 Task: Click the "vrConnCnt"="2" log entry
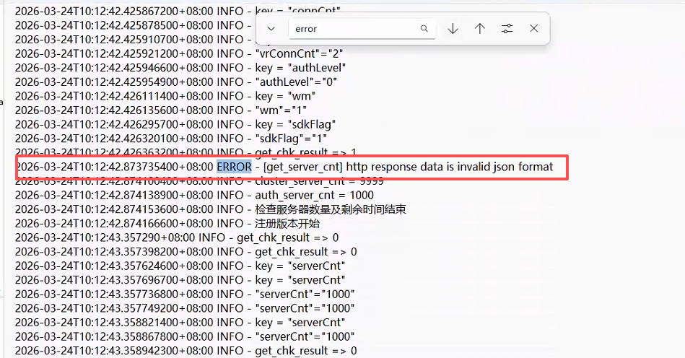[298, 53]
